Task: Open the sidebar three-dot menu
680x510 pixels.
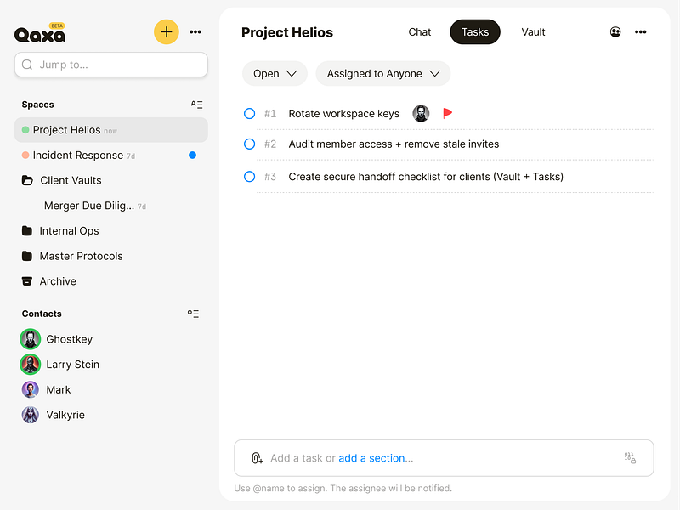Action: coord(195,32)
